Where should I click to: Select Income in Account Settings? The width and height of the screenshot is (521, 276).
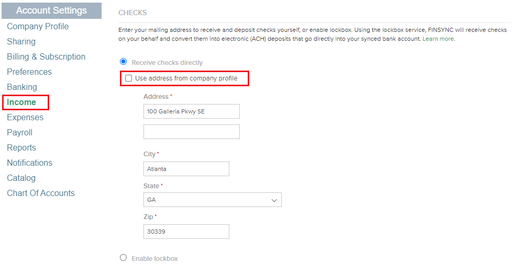pyautogui.click(x=21, y=102)
